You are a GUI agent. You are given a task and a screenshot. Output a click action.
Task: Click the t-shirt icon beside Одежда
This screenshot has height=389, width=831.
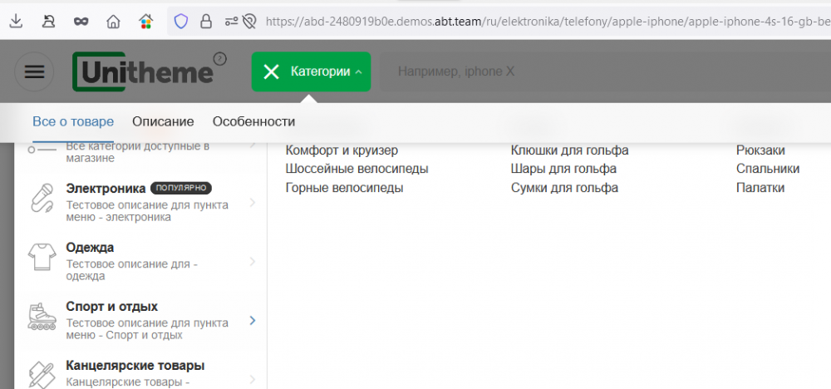pyautogui.click(x=42, y=257)
